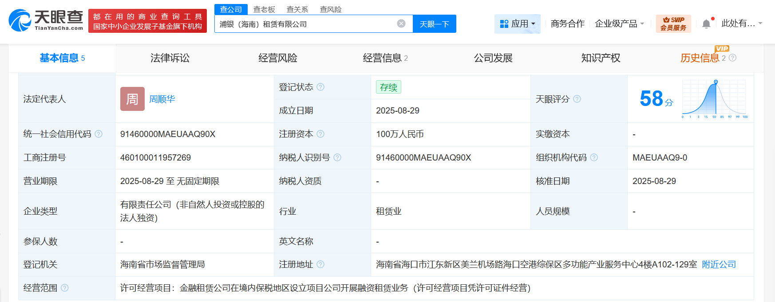
Task: Open the user account dropdown menu
Action: click(x=741, y=24)
